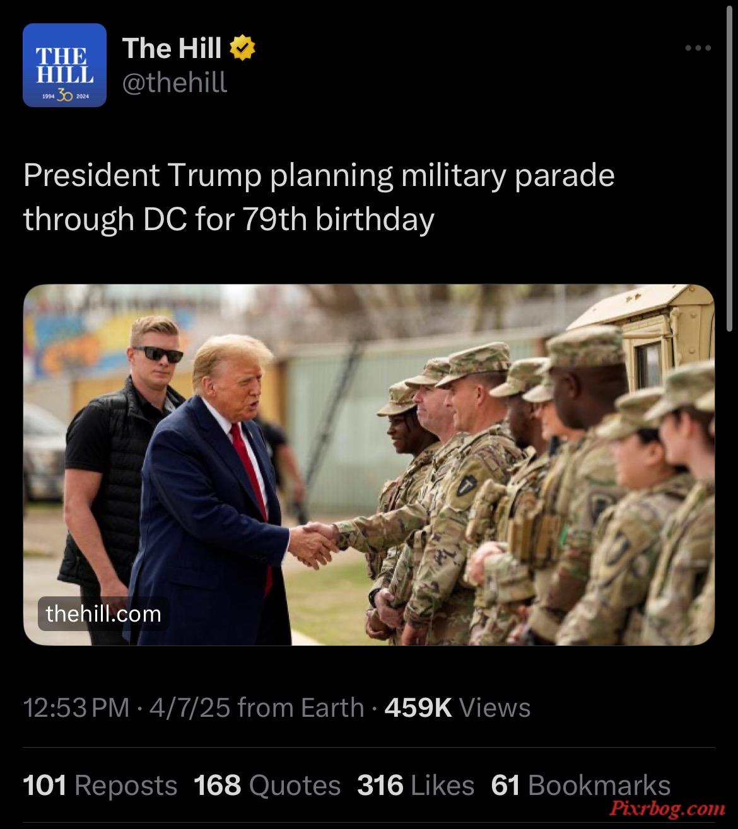Click the thehill.com link label

[103, 613]
